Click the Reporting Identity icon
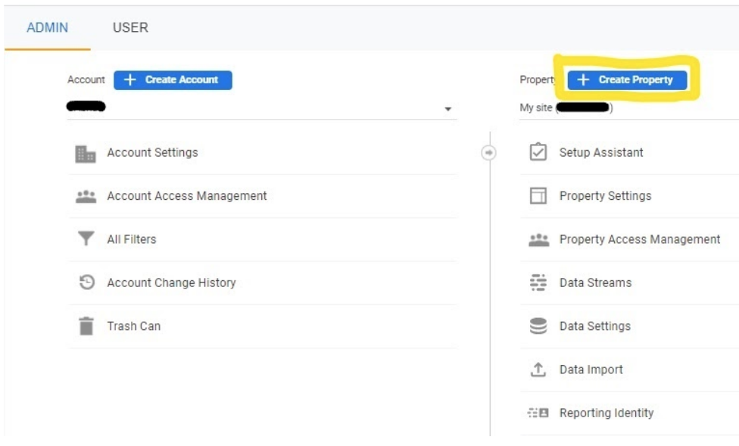This screenshot has height=446, width=739. [538, 413]
